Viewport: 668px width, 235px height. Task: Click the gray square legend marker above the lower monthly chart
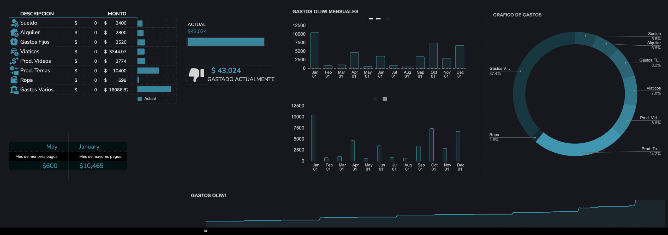point(385,99)
